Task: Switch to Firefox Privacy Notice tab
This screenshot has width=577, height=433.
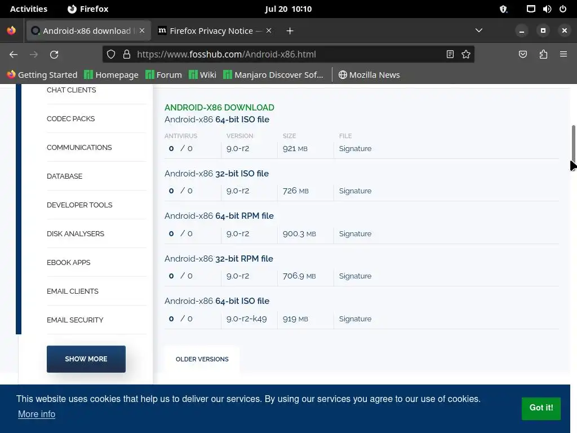Action: 215,30
